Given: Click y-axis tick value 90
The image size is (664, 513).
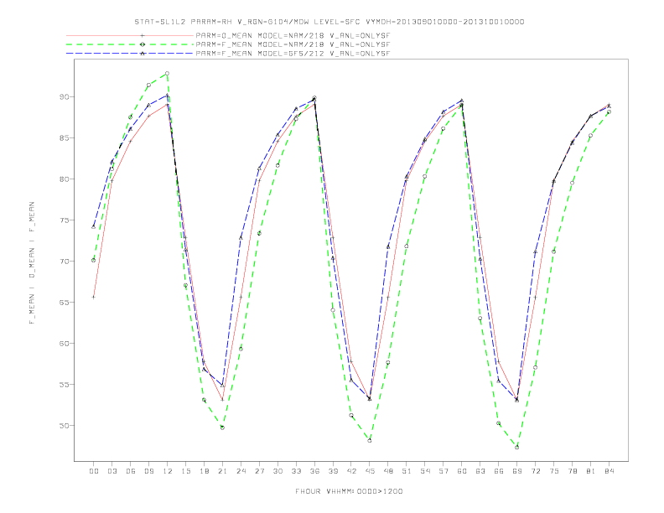Looking at the screenshot, I should (x=64, y=97).
